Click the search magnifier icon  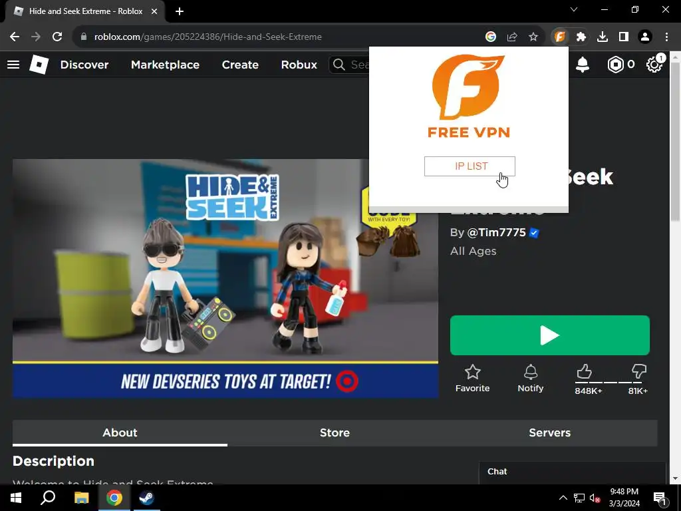click(x=339, y=65)
